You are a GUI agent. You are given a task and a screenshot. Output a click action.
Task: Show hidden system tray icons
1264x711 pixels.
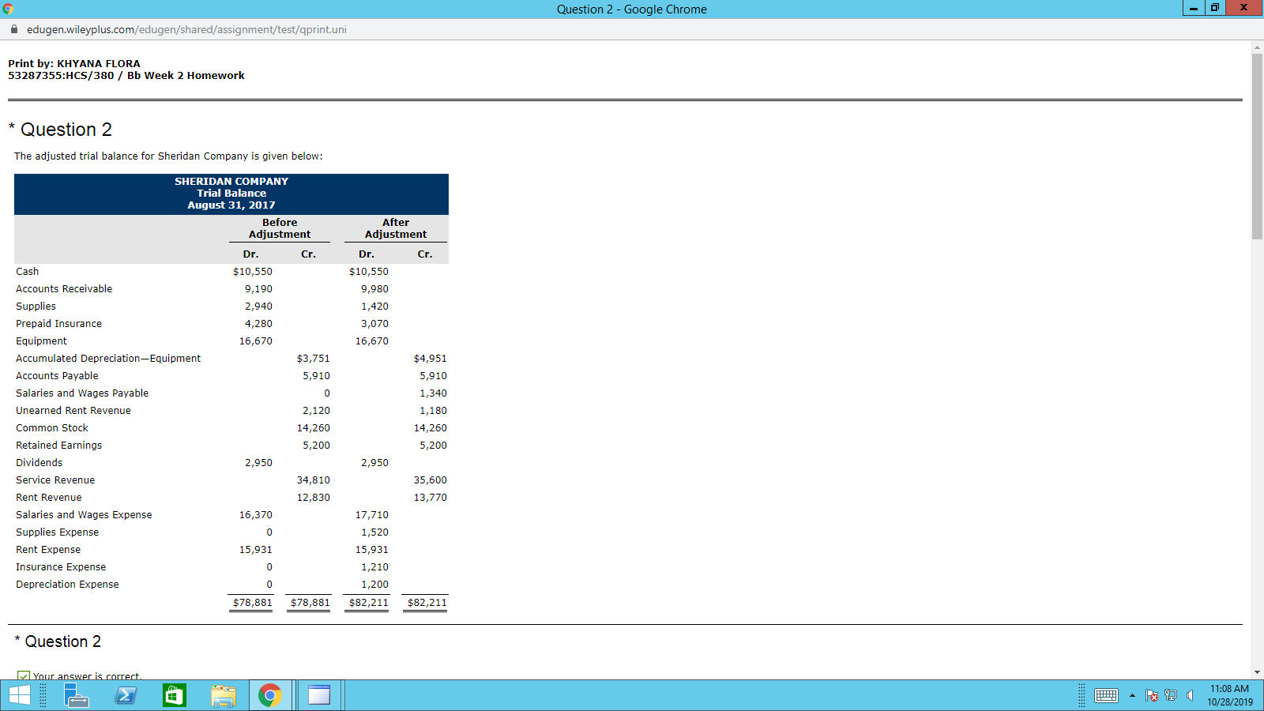click(1132, 696)
